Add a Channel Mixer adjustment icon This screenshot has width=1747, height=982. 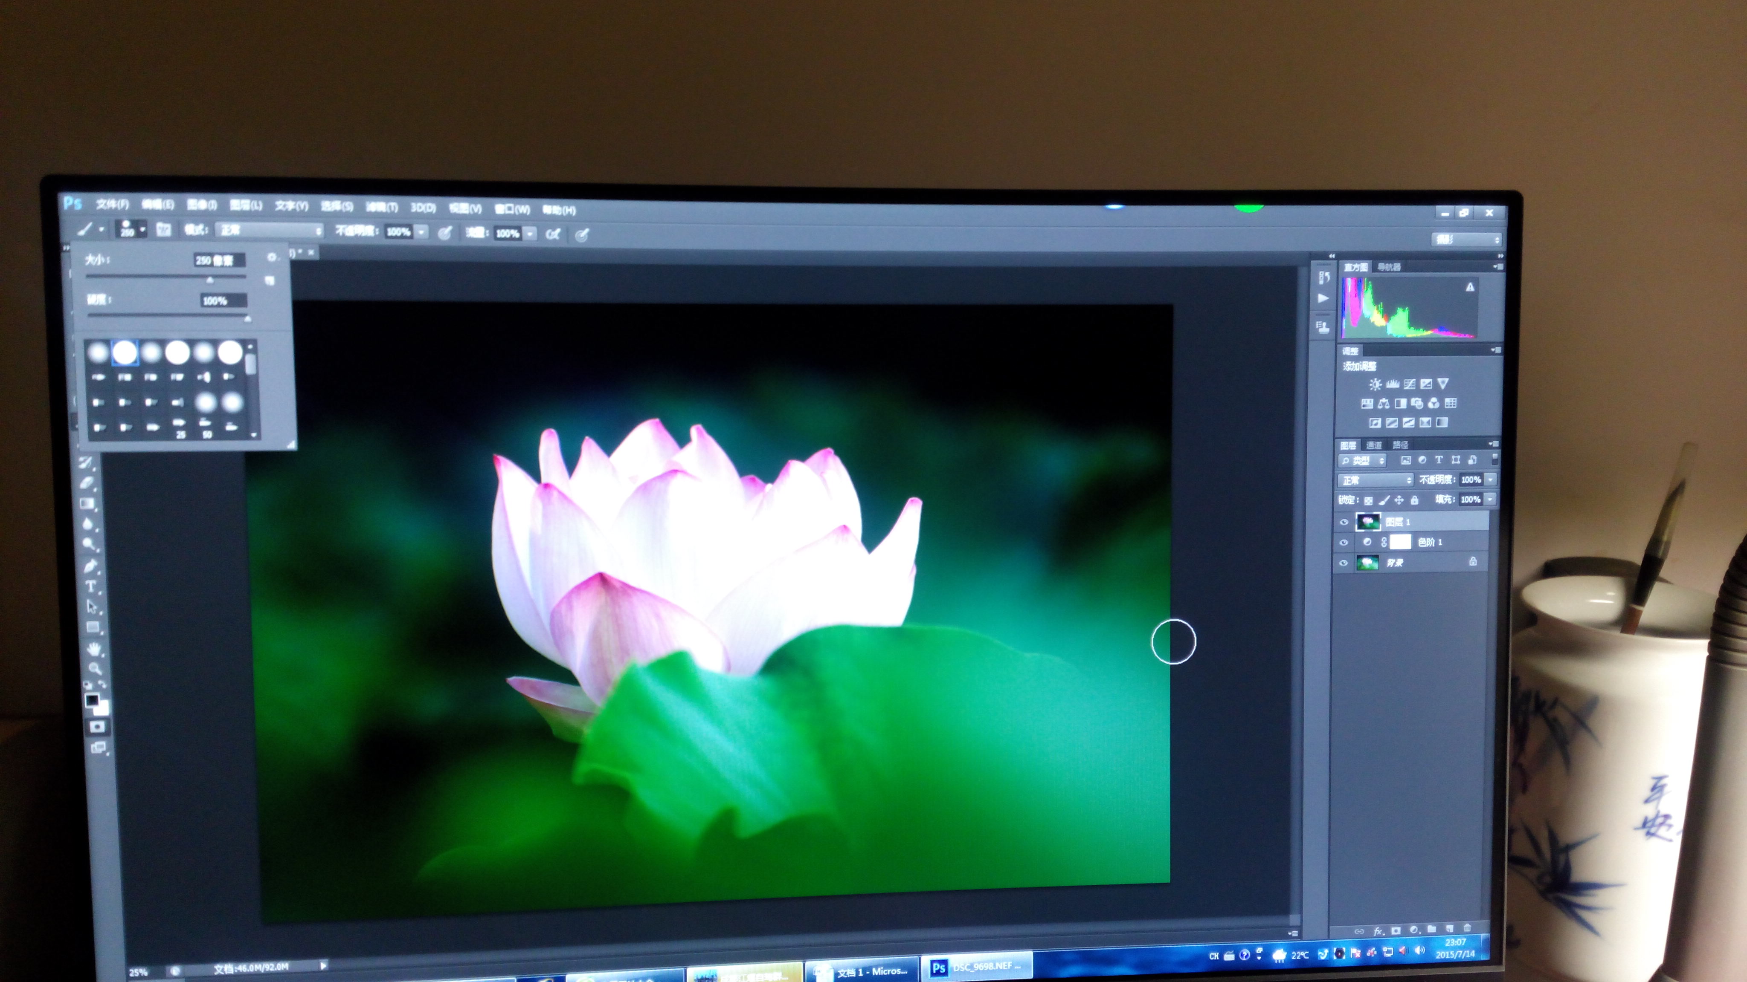1434,403
